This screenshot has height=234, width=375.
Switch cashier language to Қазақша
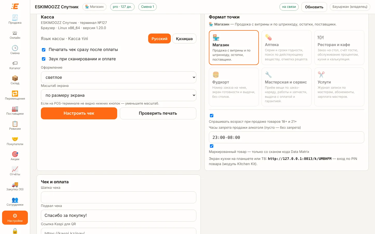pos(184,38)
